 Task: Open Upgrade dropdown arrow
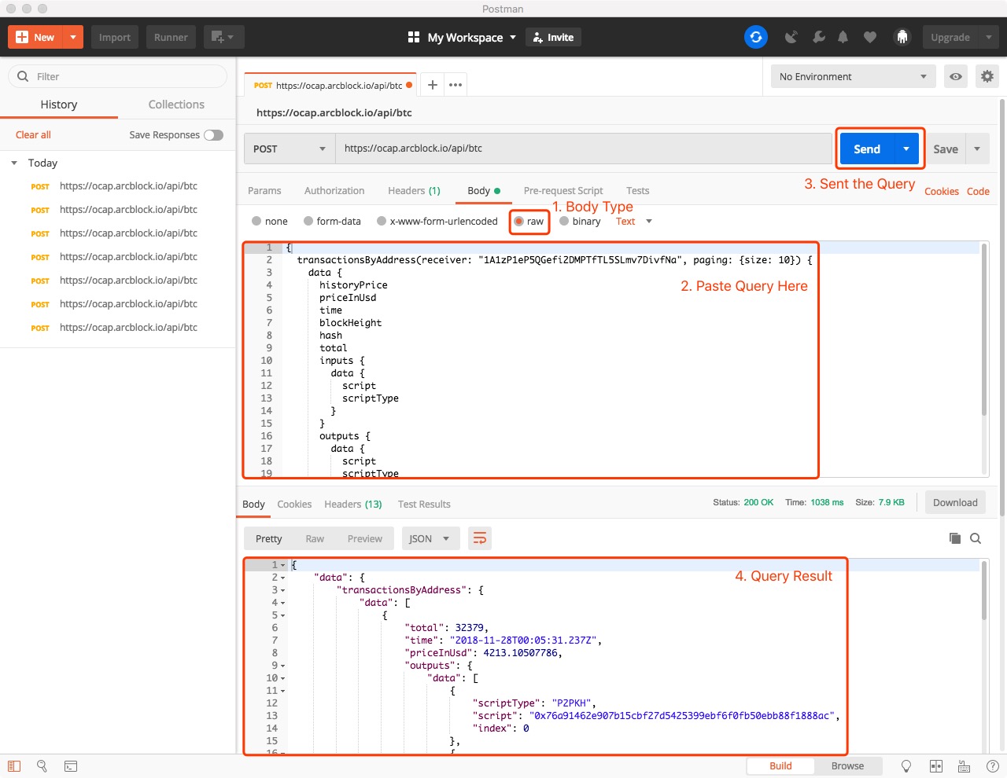click(988, 37)
